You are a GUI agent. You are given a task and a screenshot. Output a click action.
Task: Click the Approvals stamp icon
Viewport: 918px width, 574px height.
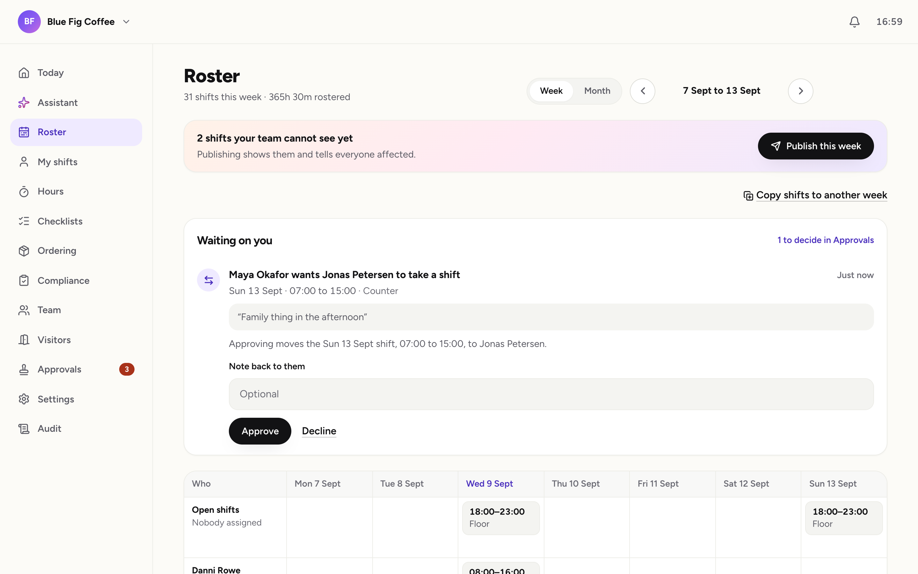tap(24, 369)
